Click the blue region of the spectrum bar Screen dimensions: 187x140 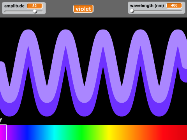tap(27, 132)
